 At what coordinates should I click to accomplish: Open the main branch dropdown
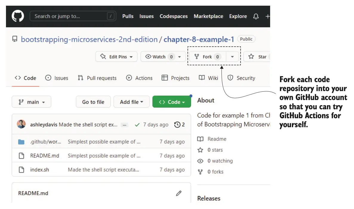click(31, 102)
